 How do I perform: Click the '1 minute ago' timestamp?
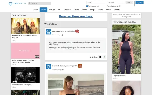click(x=56, y=35)
